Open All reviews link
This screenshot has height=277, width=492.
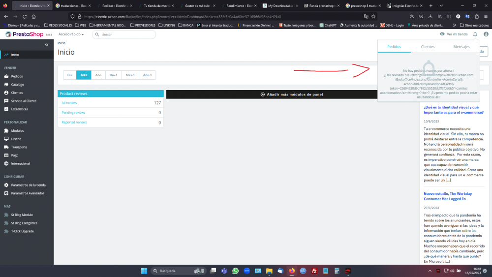(x=69, y=102)
